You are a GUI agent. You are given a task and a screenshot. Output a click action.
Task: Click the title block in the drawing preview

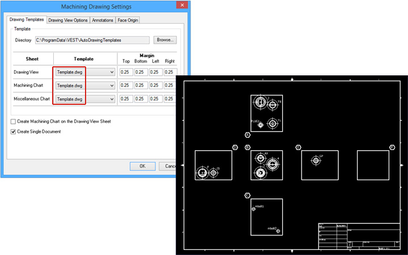coord(357,236)
